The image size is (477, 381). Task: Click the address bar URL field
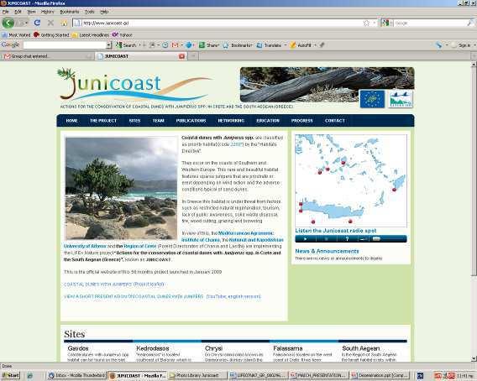(218, 23)
